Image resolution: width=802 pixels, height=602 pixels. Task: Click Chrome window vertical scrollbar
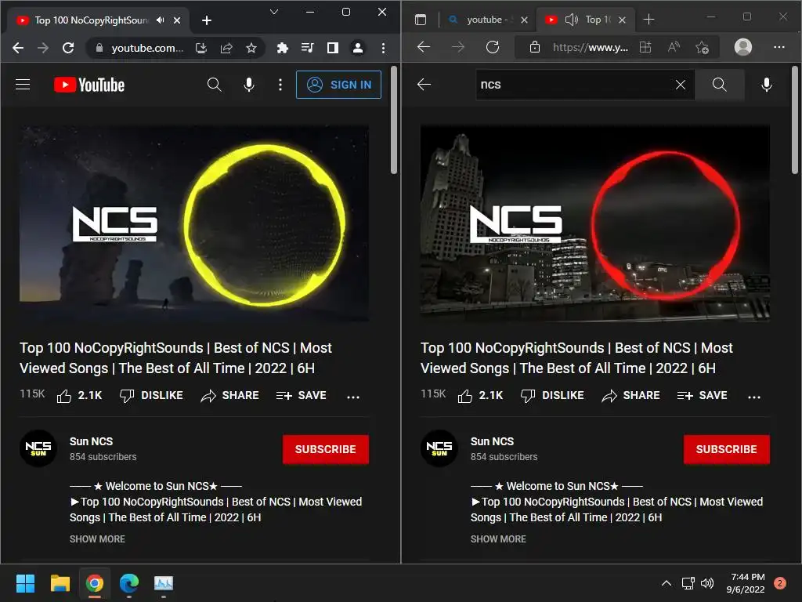(x=394, y=120)
